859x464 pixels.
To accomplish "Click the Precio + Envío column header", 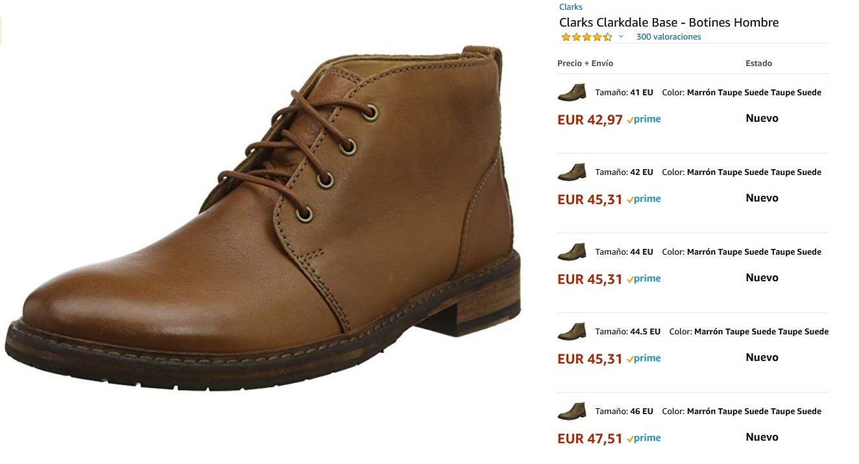I will click(585, 63).
